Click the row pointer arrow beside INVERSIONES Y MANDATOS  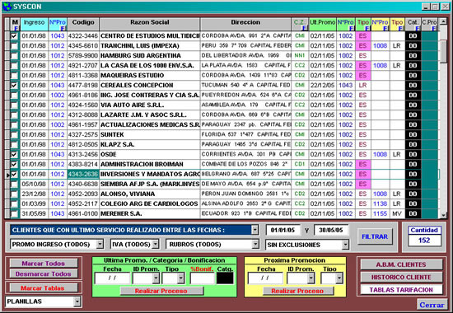click(7, 175)
